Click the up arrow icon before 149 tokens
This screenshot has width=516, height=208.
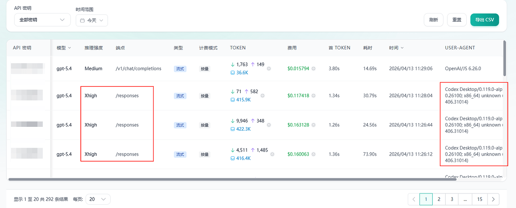(x=253, y=64)
